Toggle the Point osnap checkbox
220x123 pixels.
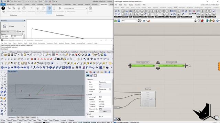pos(12,120)
